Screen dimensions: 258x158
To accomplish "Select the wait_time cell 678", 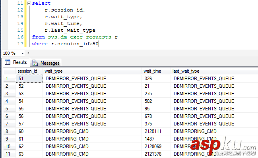I will pos(156,116).
